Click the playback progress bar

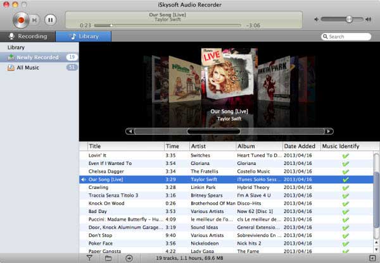(167, 25)
